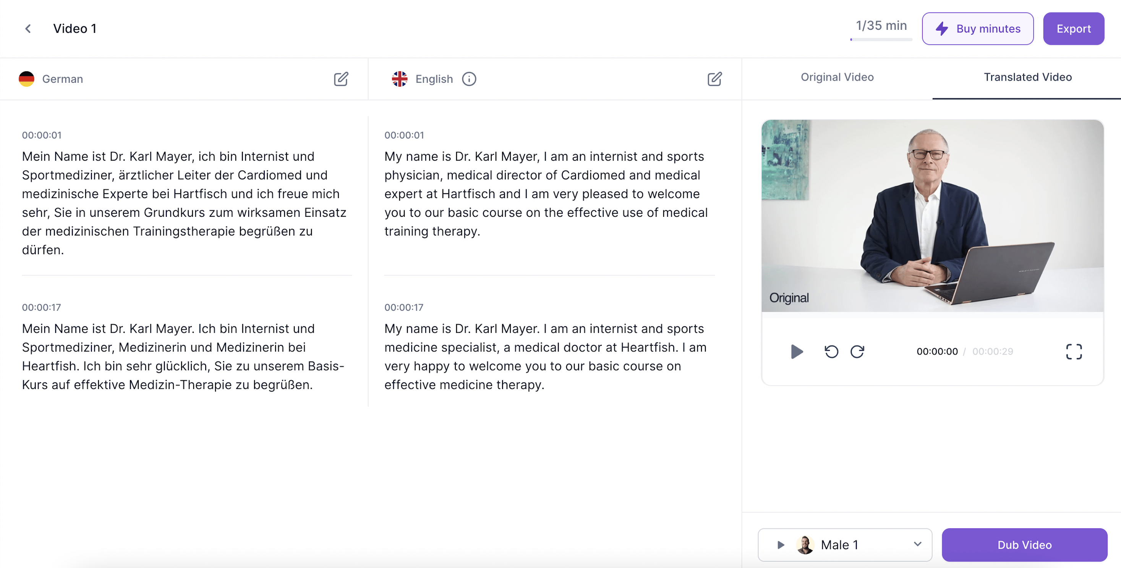This screenshot has height=568, width=1121.
Task: Skip forward with the forward arrow icon
Action: (857, 352)
